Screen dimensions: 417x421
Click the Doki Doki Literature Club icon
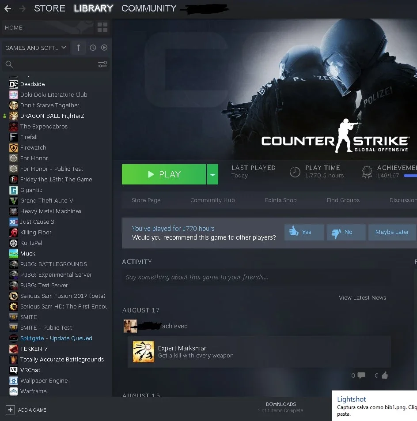pos(14,95)
